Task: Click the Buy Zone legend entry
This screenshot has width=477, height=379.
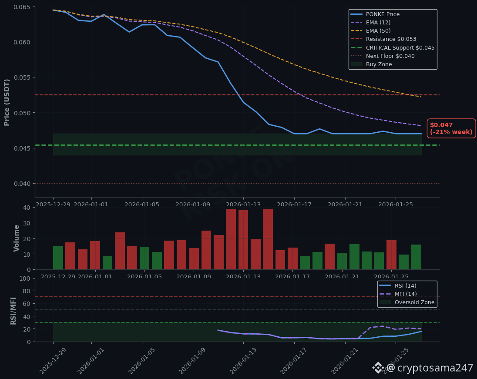Action: (x=371, y=64)
